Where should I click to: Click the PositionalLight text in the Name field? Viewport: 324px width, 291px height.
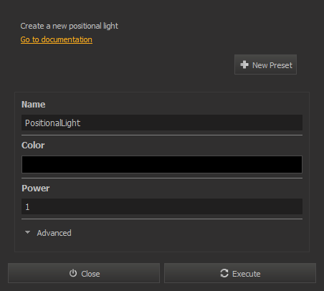pos(52,123)
